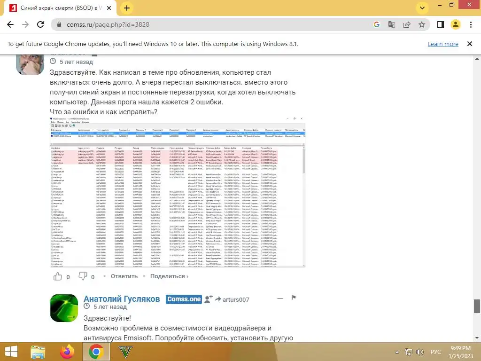Follow user via the add-person icon

(x=209, y=299)
